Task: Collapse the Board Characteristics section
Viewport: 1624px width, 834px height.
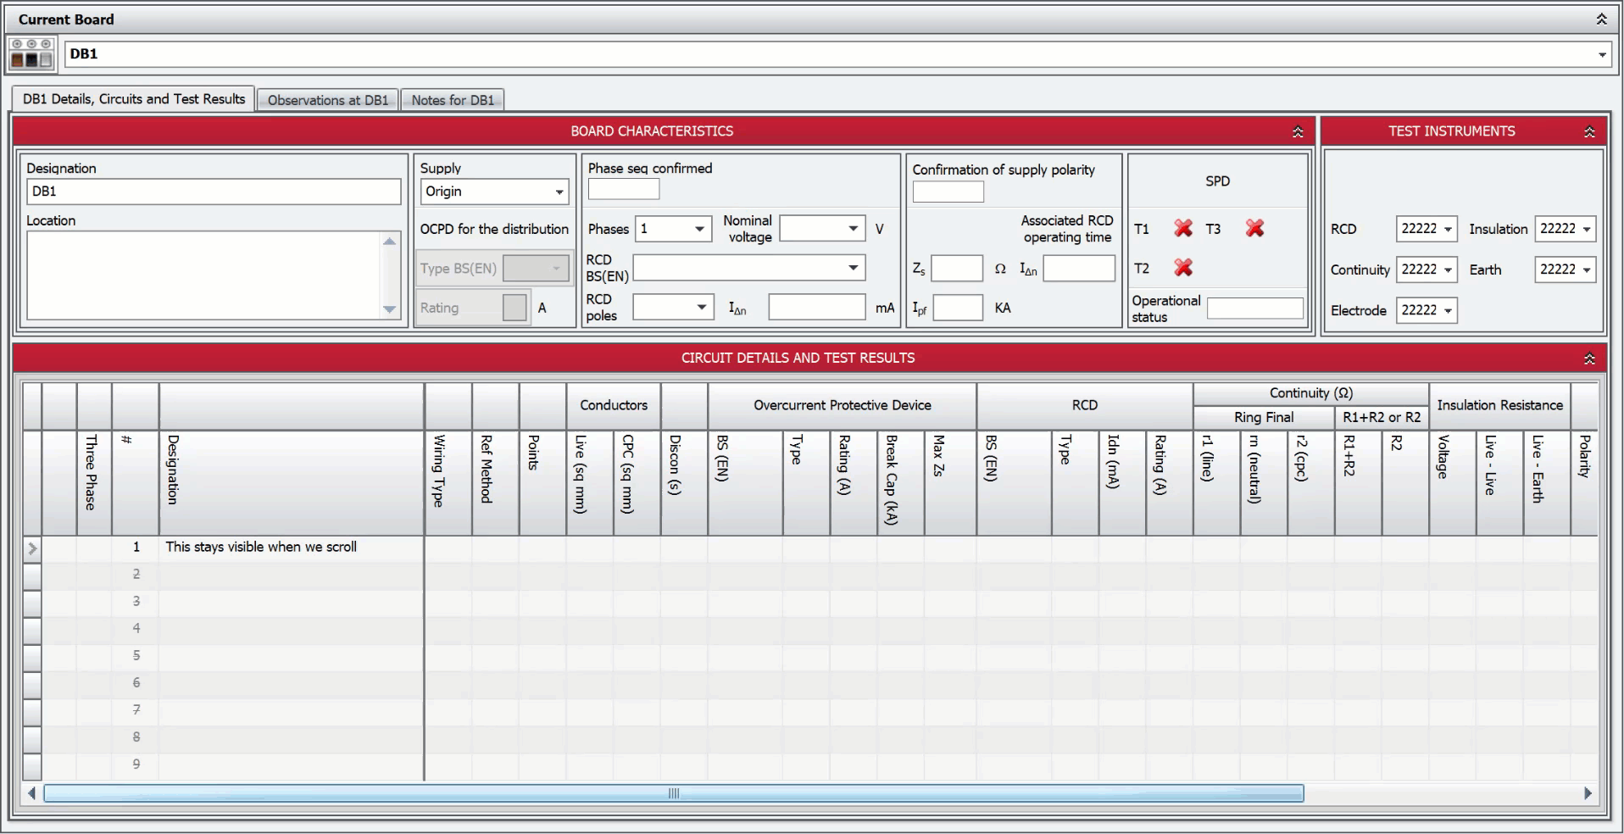Action: tap(1298, 131)
